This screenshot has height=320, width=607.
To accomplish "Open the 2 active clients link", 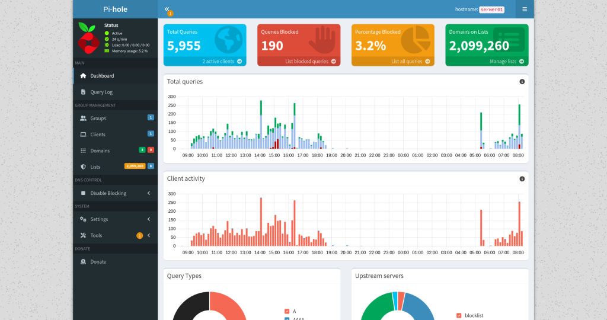I will (218, 62).
